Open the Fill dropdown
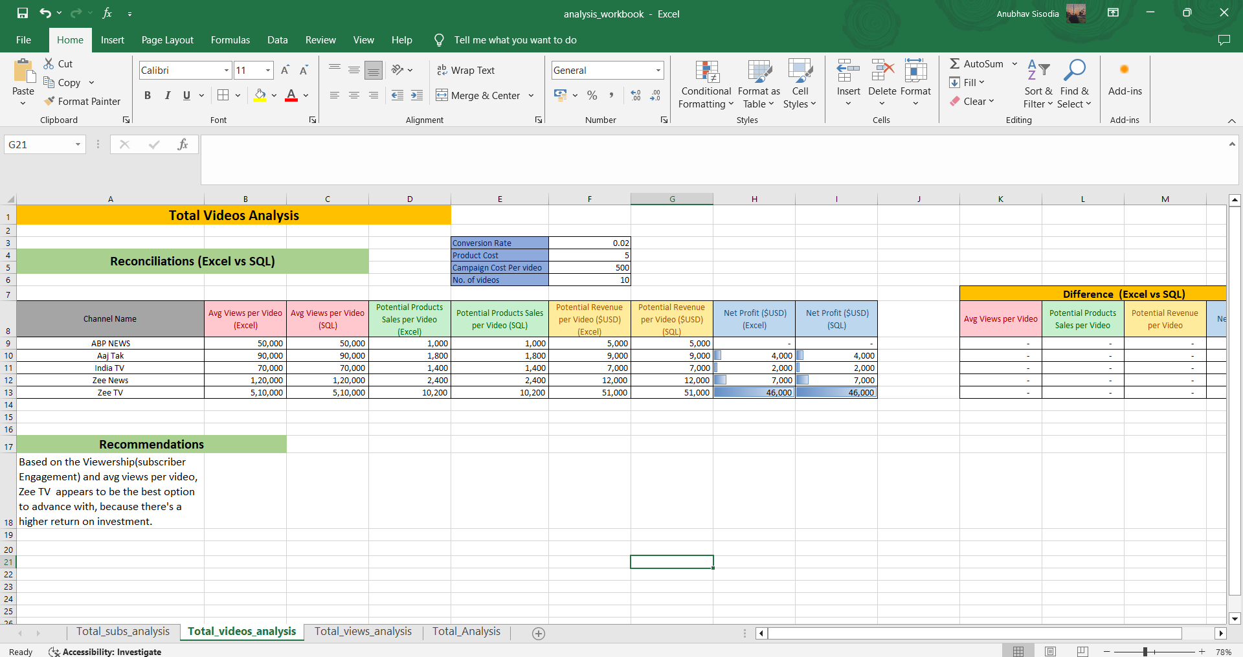The image size is (1243, 657). [x=967, y=82]
